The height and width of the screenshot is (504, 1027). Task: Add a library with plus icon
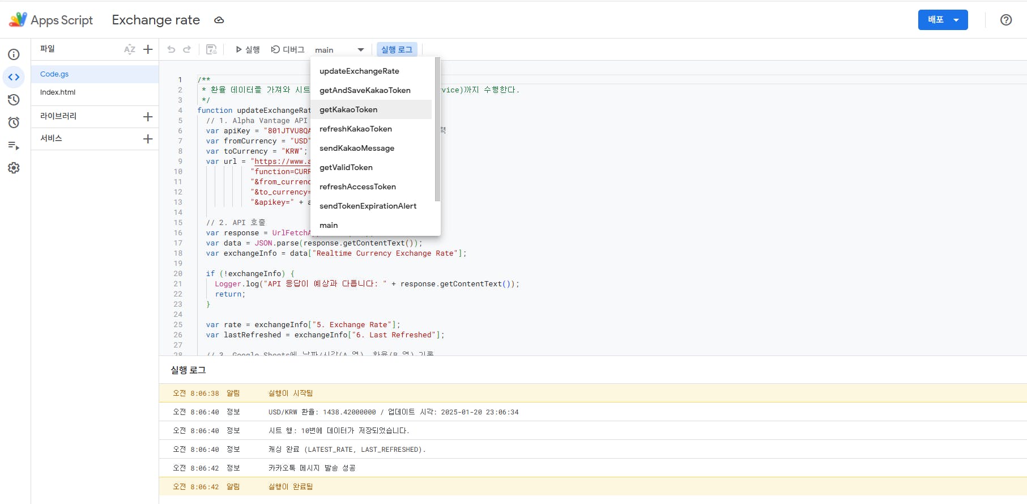(148, 117)
